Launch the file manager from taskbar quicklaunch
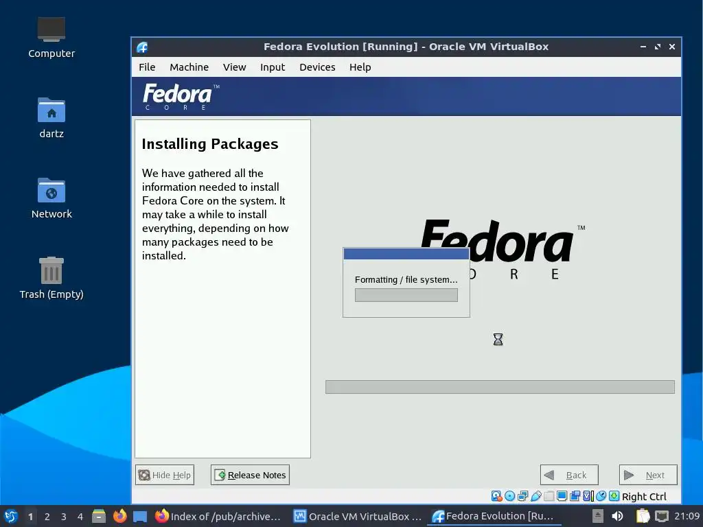 [x=99, y=516]
